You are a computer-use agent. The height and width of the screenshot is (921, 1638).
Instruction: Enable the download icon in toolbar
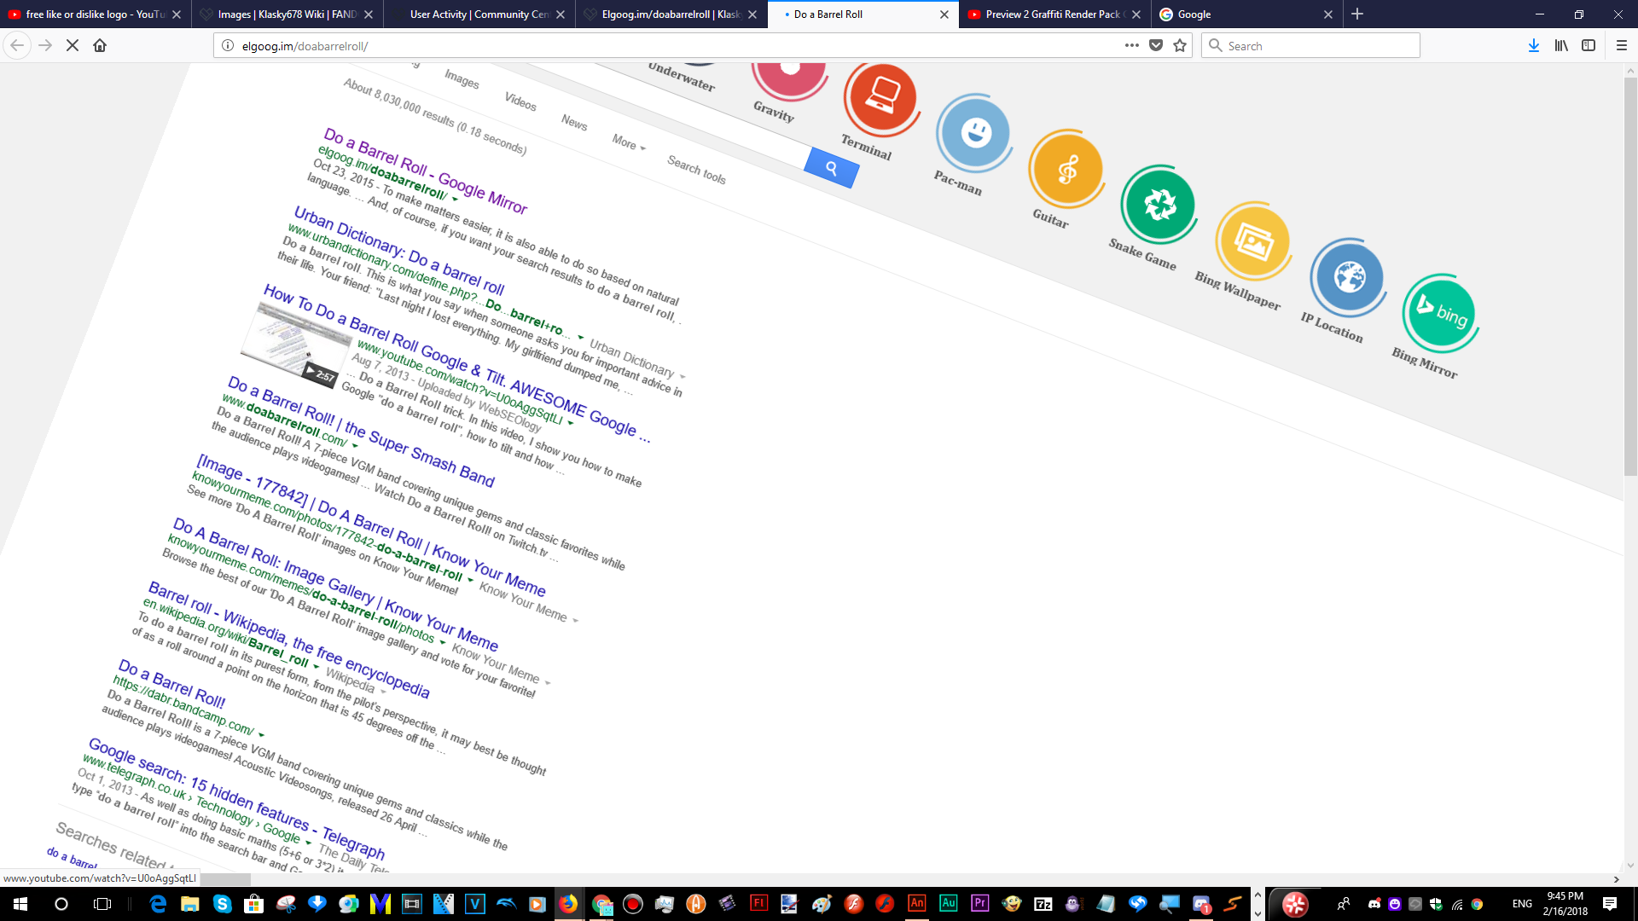(1533, 45)
